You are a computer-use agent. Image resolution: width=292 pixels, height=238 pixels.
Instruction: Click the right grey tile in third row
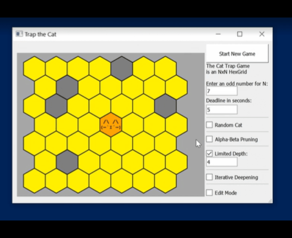click(165, 106)
